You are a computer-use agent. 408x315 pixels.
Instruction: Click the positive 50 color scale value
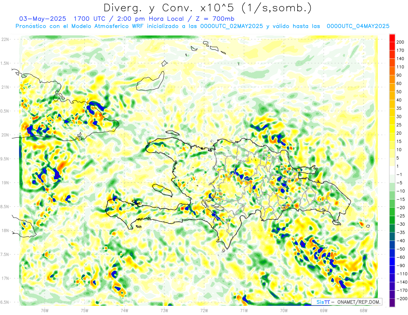[x=400, y=92]
